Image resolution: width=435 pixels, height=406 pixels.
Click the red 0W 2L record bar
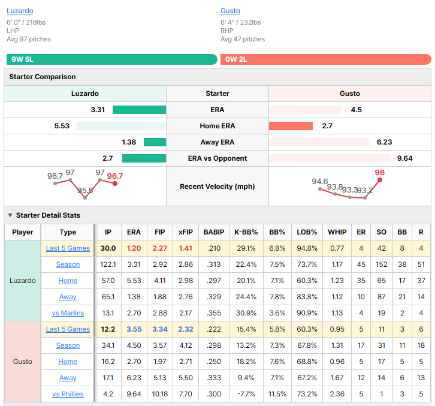point(326,59)
